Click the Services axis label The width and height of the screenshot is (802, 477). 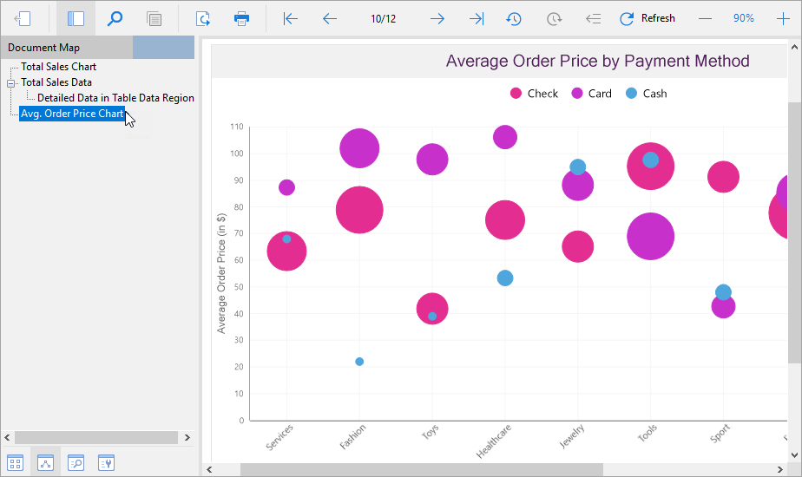coord(279,437)
